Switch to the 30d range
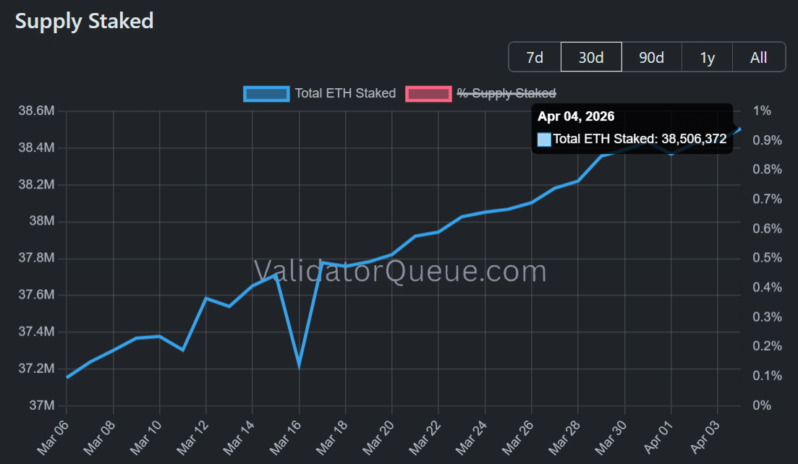This screenshot has height=464, width=798. [x=591, y=57]
